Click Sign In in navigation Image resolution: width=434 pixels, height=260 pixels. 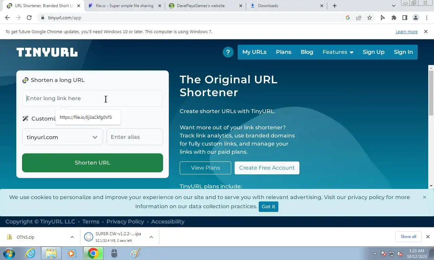click(x=403, y=52)
